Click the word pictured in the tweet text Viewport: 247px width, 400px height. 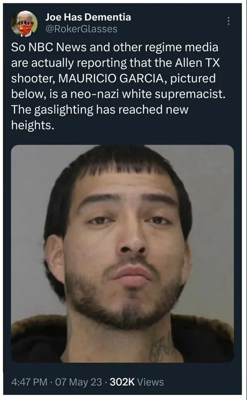193,79
